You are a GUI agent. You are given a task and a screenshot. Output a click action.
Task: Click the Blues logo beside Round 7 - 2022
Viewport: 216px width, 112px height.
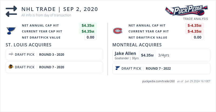[x=117, y=68]
